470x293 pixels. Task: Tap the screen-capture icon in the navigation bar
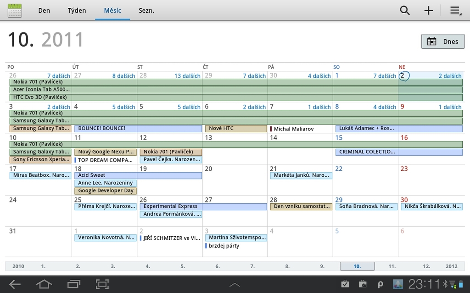click(102, 284)
